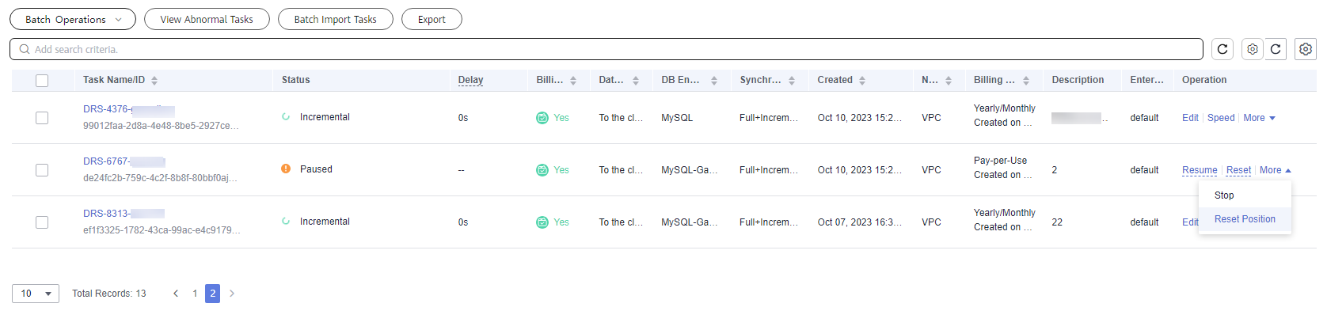1327x311 pixels.
Task: Check the DRS-8313 task row checkbox
Action: pyautogui.click(x=42, y=222)
